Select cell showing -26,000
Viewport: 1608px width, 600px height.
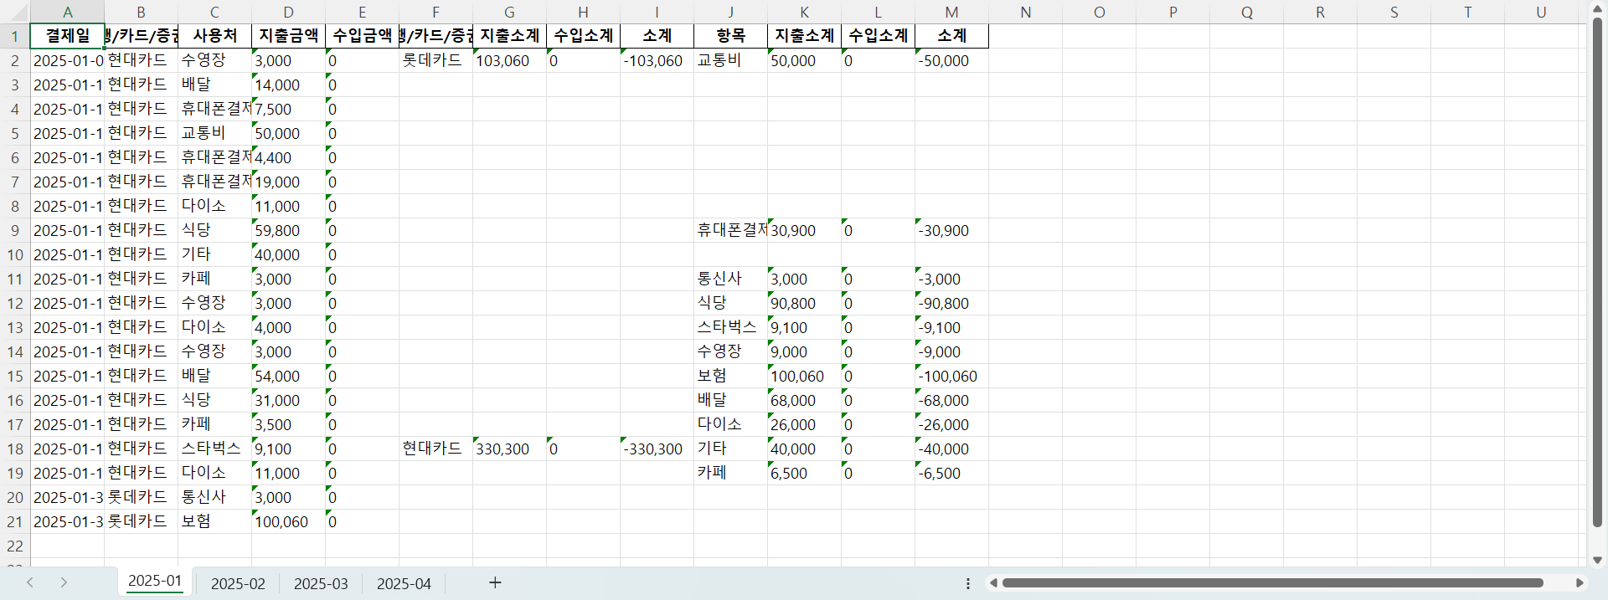[x=951, y=424]
